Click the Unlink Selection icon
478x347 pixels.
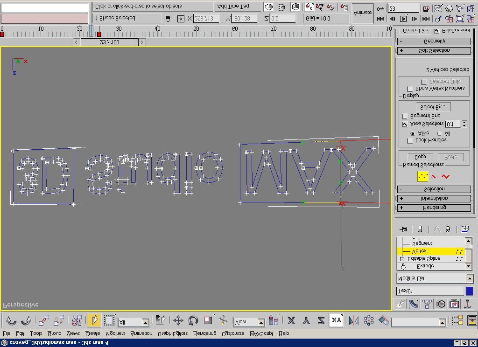[x=59, y=320]
